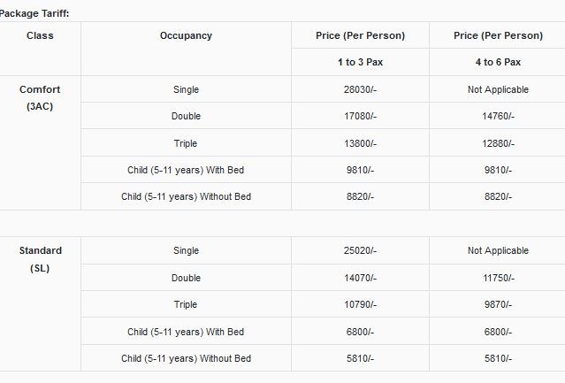Select the 12880/- triple price cell
Image resolution: width=565 pixels, height=383 pixels.
tap(499, 143)
